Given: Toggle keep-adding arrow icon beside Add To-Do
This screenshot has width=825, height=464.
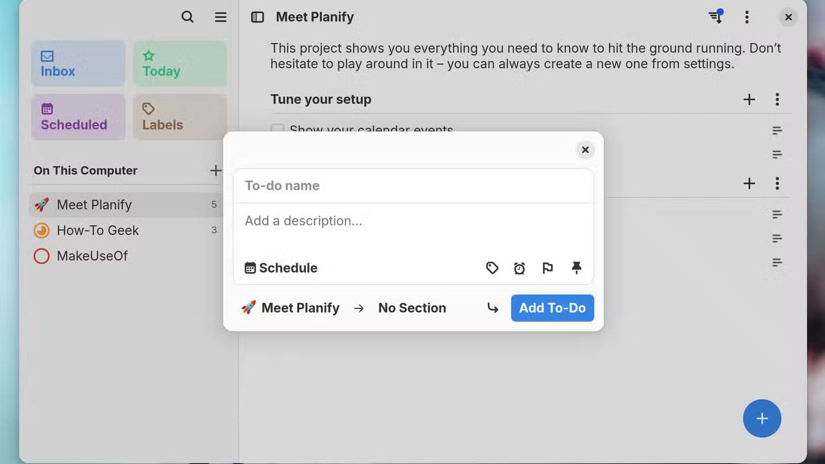Looking at the screenshot, I should 493,308.
